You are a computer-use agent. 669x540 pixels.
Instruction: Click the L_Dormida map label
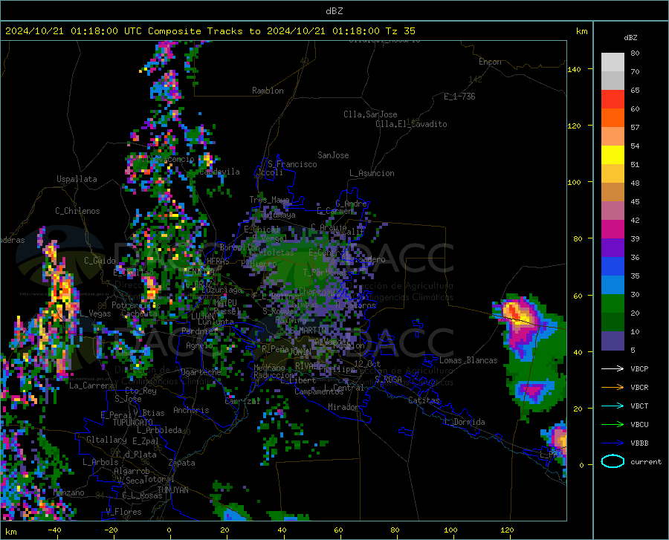(464, 422)
